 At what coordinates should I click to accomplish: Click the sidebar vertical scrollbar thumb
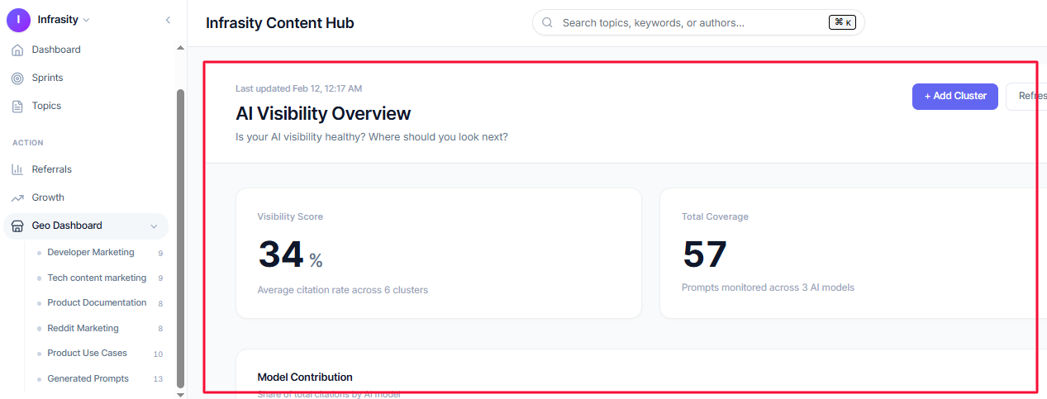pos(180,238)
